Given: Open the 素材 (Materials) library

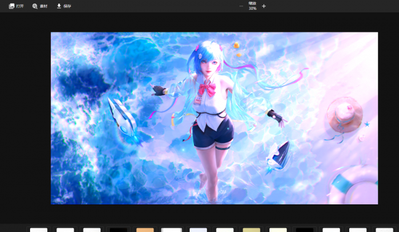Looking at the screenshot, I should tap(40, 6).
